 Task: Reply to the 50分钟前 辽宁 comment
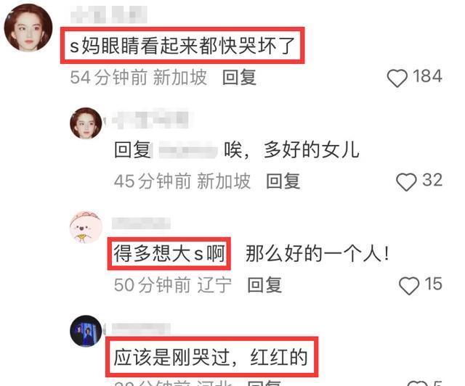[x=264, y=285]
